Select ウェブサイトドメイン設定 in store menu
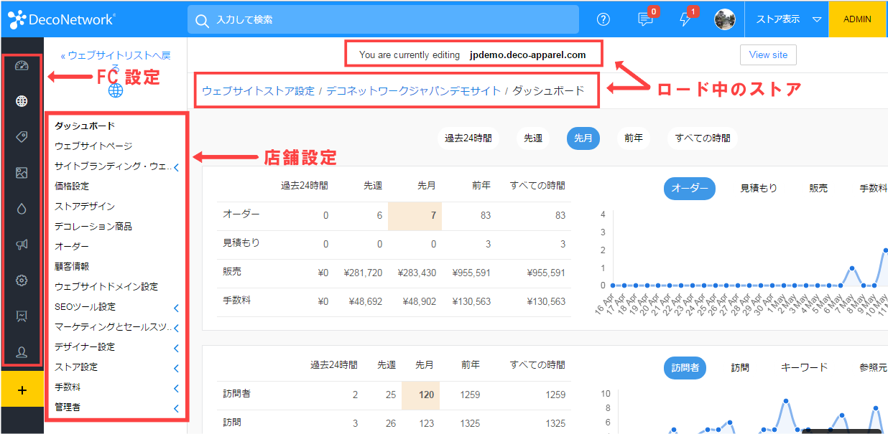The image size is (888, 434). point(106,286)
